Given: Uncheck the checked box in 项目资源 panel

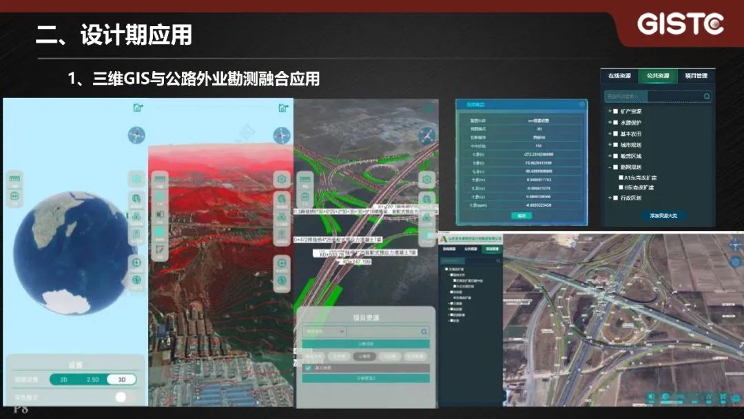Looking at the screenshot, I should 309,368.
